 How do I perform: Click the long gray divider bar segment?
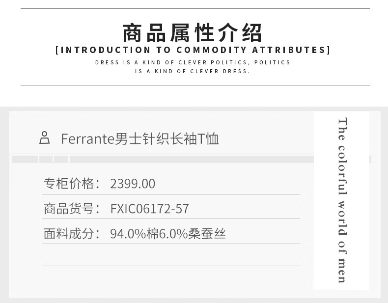tap(192, 159)
